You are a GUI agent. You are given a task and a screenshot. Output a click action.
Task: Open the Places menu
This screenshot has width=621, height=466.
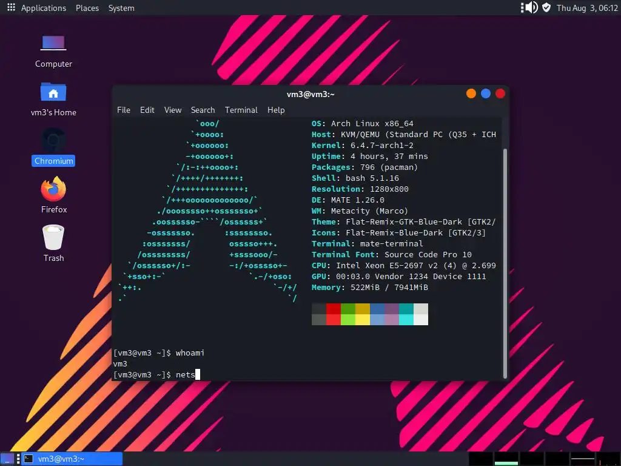click(x=87, y=8)
